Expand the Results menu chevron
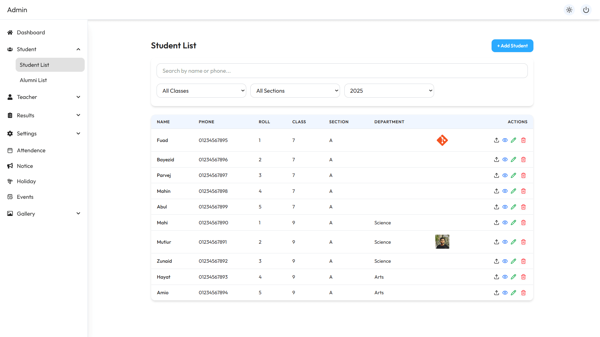Image resolution: width=600 pixels, height=337 pixels. (x=78, y=115)
